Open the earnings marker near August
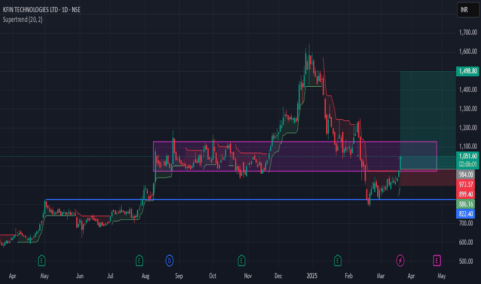Viewport: 481px width, 284px height. click(x=139, y=261)
